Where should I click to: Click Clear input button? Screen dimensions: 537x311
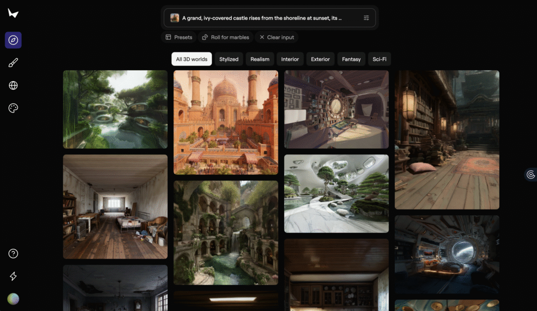point(276,37)
